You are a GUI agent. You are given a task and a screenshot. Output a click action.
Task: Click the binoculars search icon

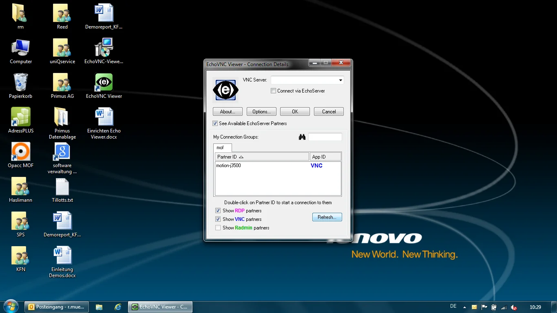coord(302,137)
